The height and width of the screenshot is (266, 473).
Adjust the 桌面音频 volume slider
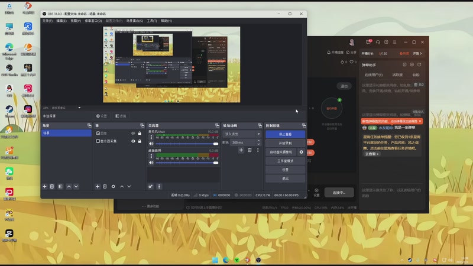click(187, 163)
